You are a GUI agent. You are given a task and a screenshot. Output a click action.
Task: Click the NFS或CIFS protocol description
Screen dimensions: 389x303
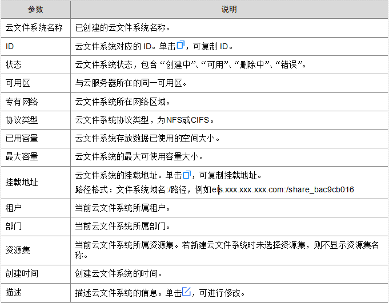click(x=145, y=120)
